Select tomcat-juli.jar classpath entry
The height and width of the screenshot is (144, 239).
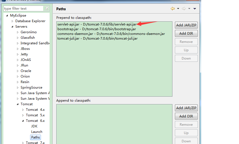[x=97, y=38]
